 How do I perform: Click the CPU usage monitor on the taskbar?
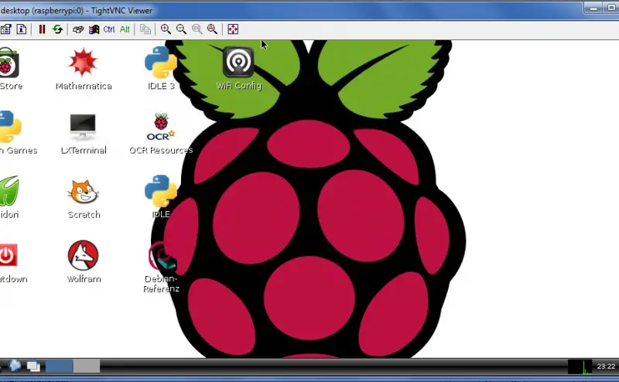580,367
